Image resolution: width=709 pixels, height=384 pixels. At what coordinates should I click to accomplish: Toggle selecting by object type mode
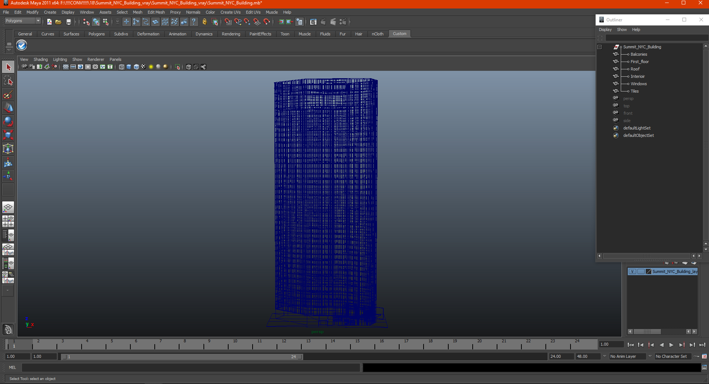click(x=96, y=22)
